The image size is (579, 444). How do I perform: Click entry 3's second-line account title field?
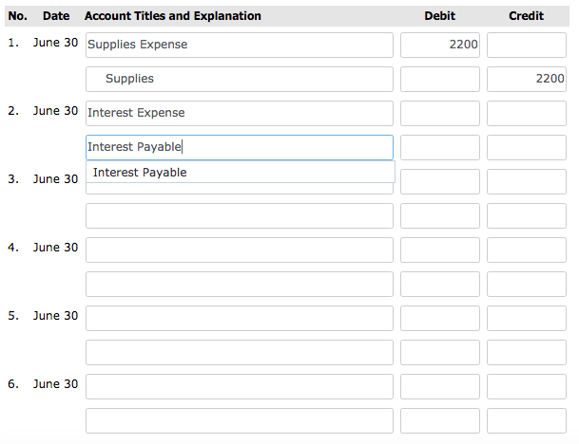239,215
